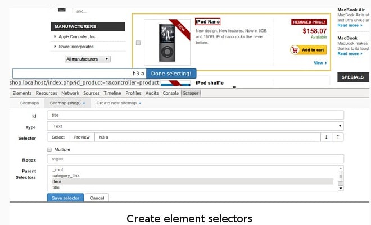
Task: Click the Save selector button
Action: [65, 198]
